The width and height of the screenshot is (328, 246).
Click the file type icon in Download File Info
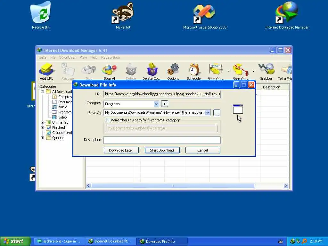point(238,109)
